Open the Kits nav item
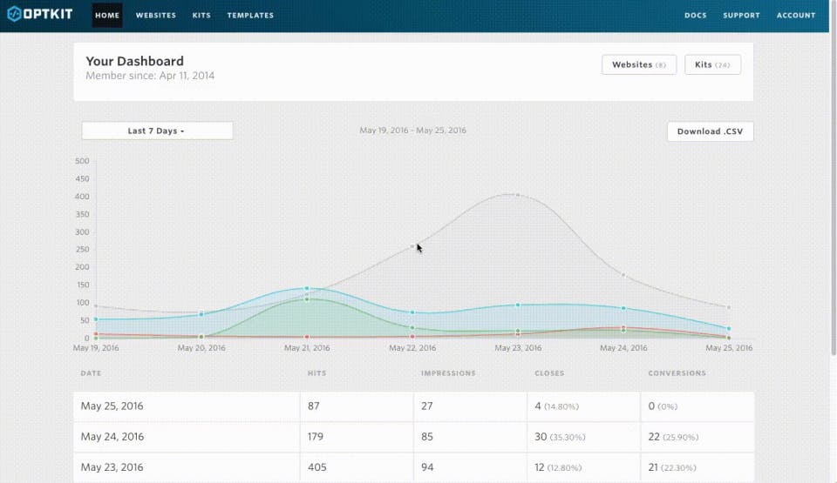The image size is (837, 483). click(201, 16)
